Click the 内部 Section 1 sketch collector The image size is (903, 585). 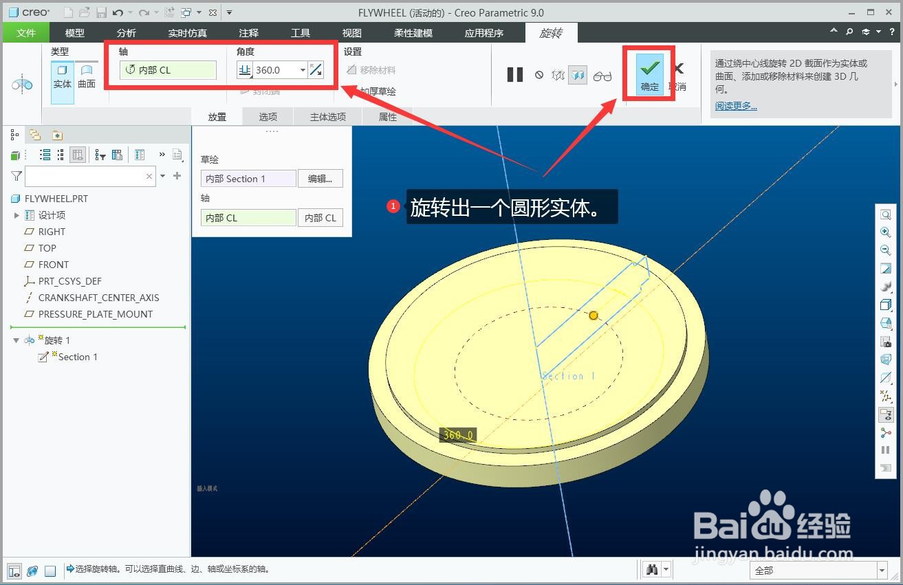(248, 179)
